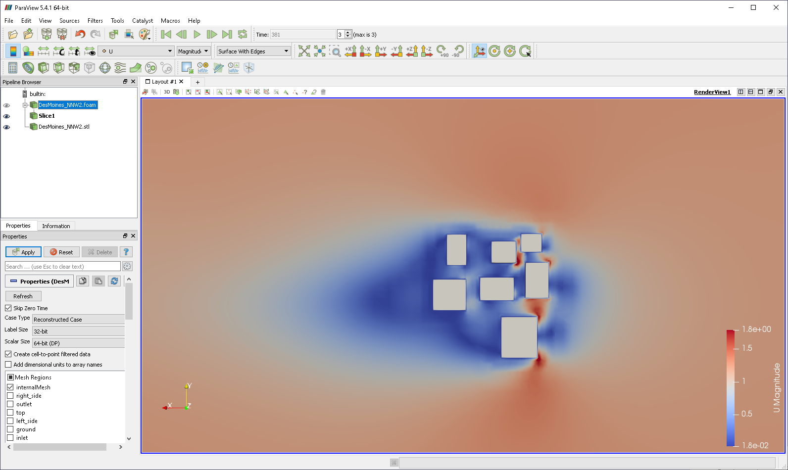Image resolution: width=788 pixels, height=470 pixels.
Task: Hide Slice1 using its eye icon
Action: 6,116
